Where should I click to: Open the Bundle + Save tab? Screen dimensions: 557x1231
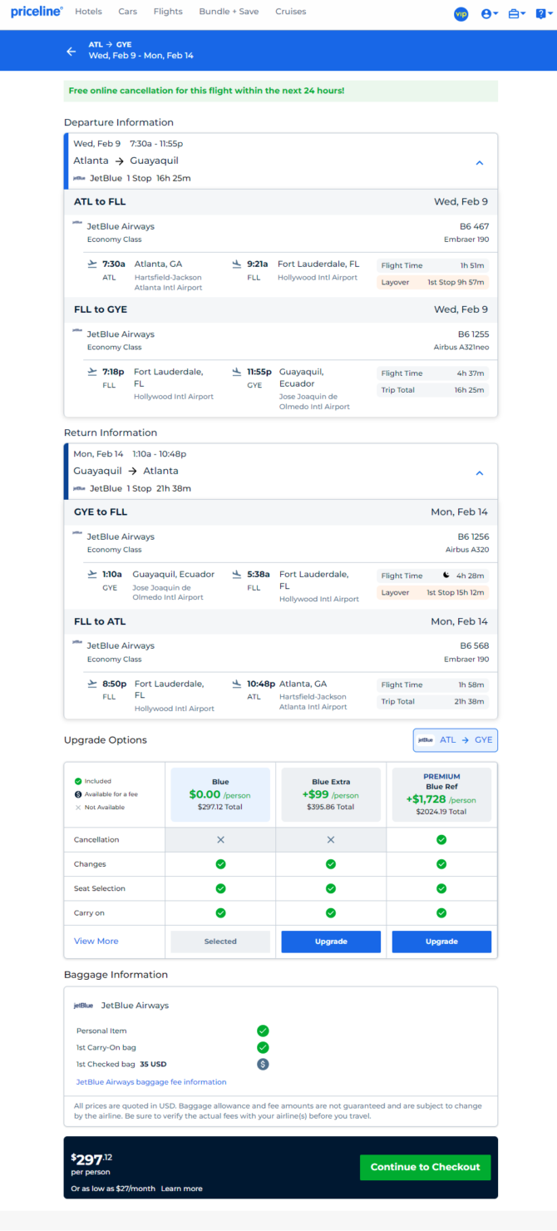click(229, 12)
